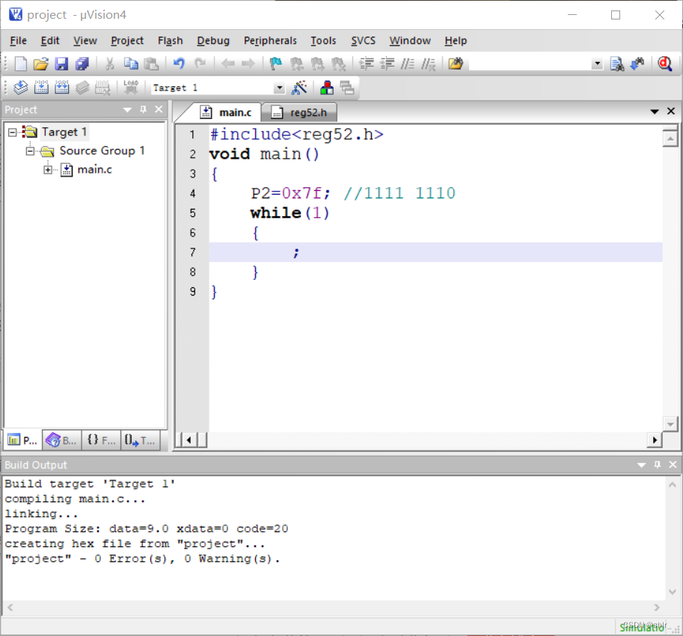The image size is (683, 636).
Task: Select the Books (B...) bottom tab
Action: [61, 440]
